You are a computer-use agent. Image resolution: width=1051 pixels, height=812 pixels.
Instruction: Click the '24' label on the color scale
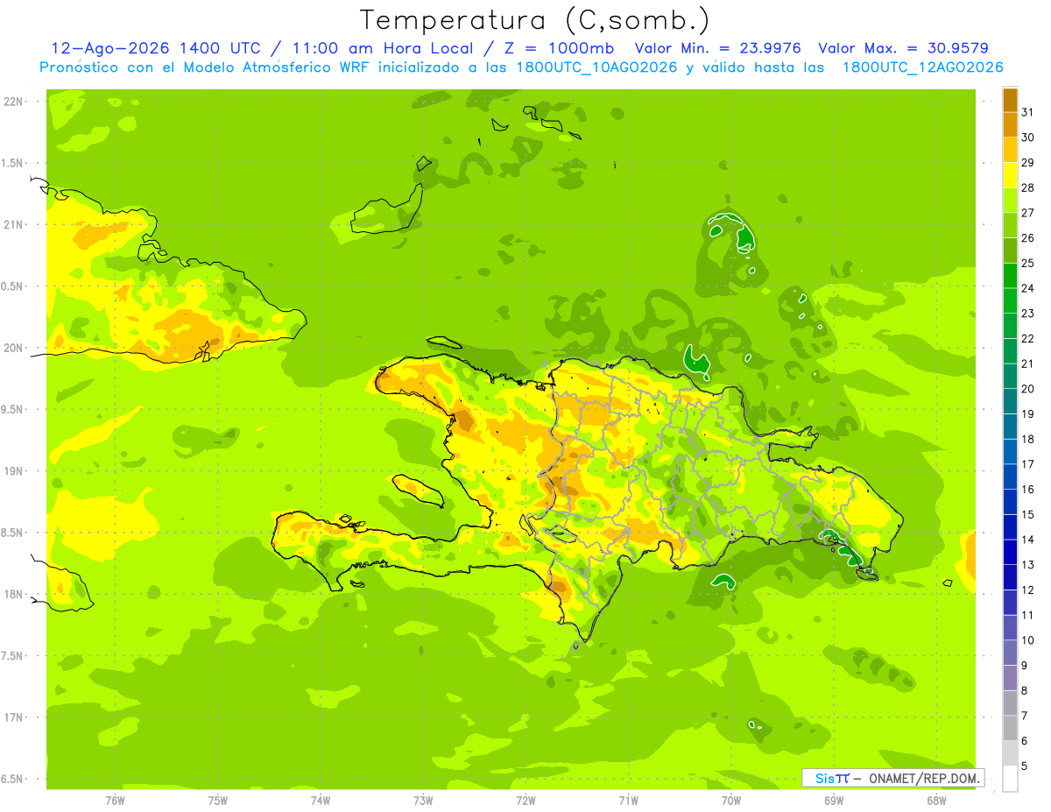point(1027,288)
